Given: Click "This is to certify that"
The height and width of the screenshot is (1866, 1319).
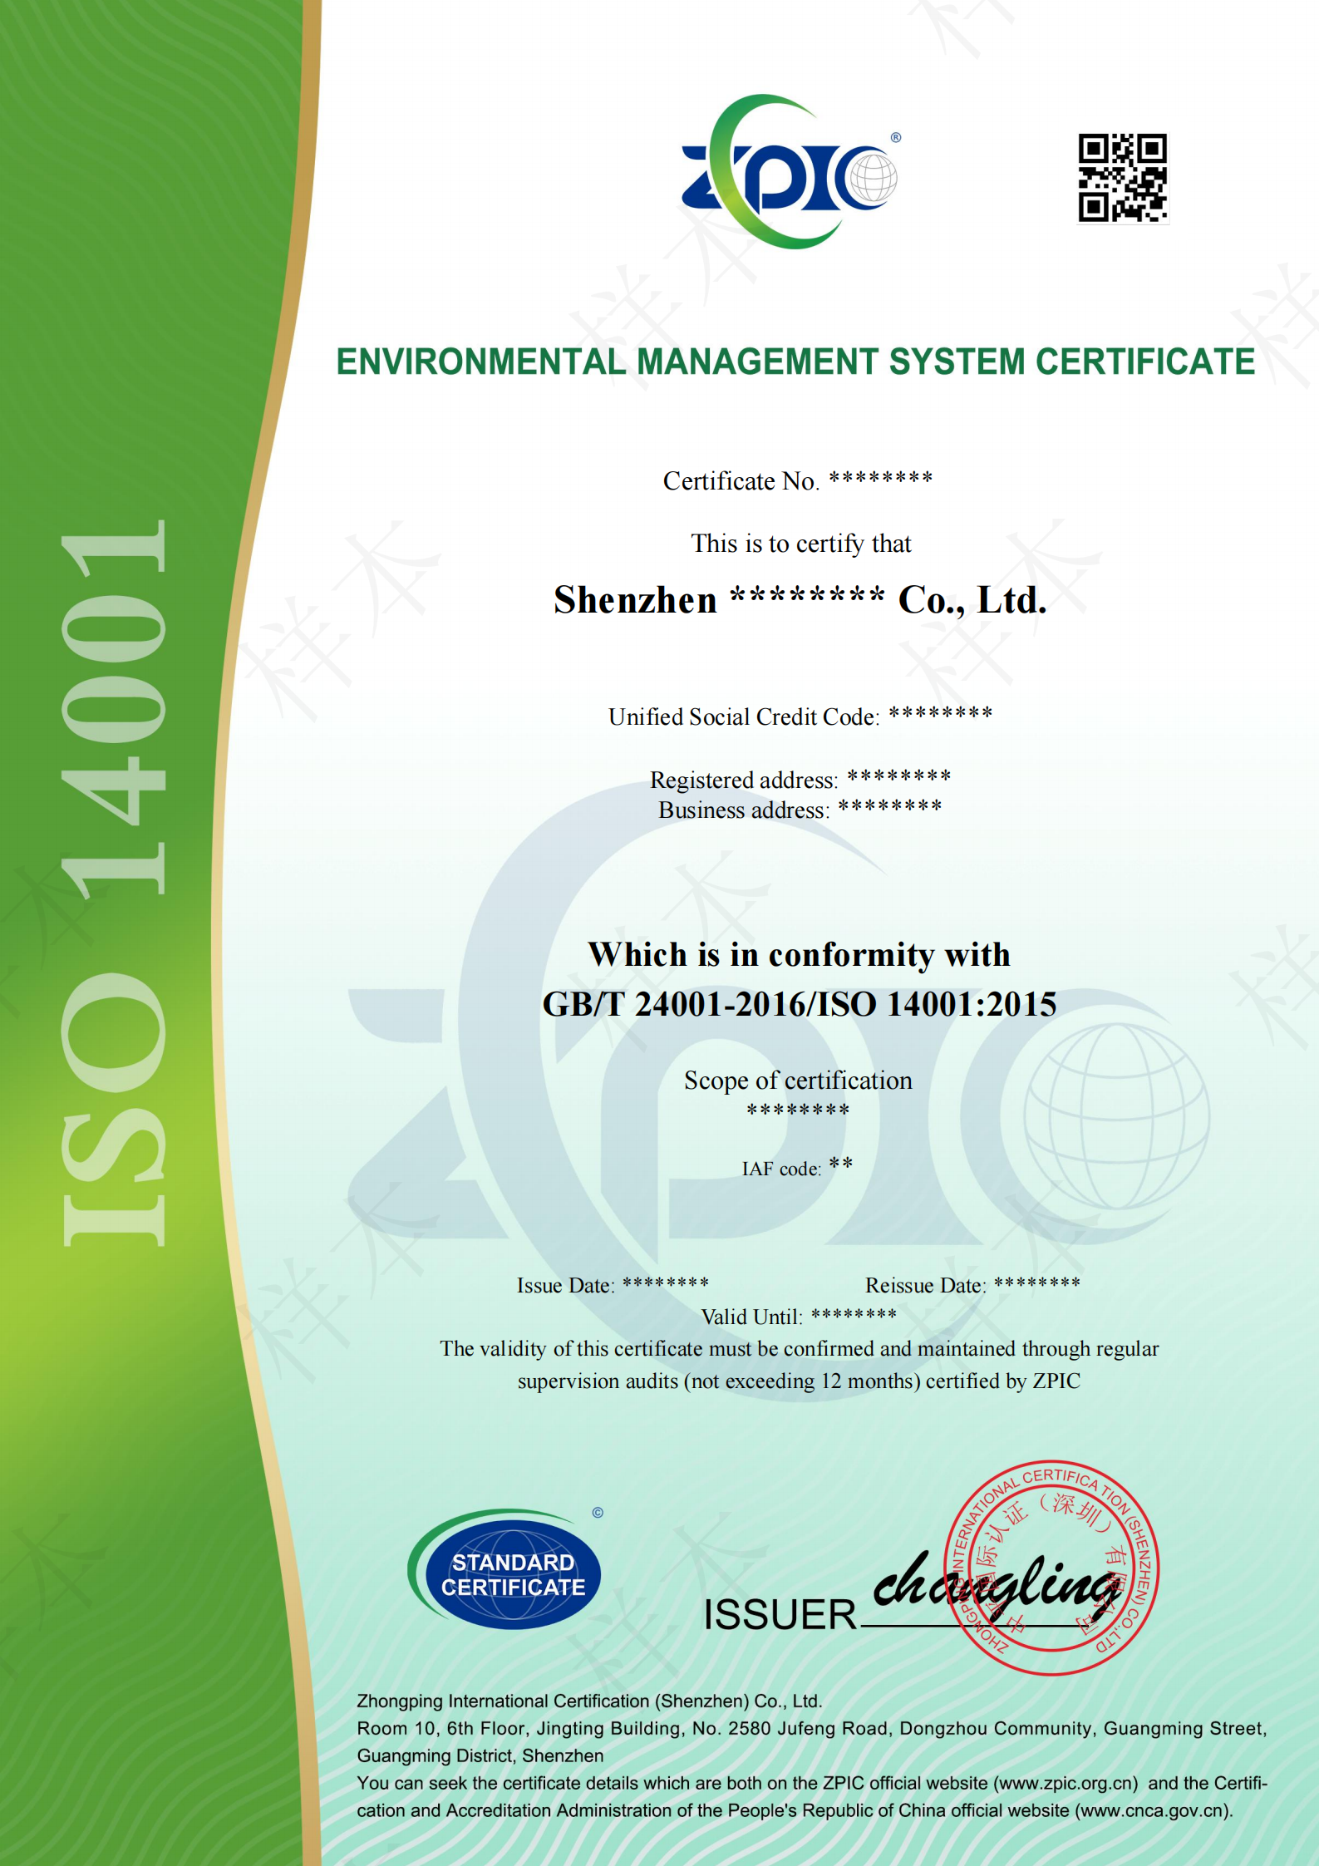Looking at the screenshot, I should (801, 544).
